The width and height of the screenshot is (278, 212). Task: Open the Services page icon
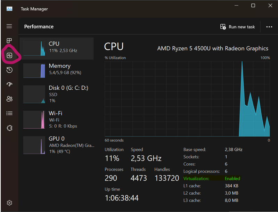click(10, 128)
